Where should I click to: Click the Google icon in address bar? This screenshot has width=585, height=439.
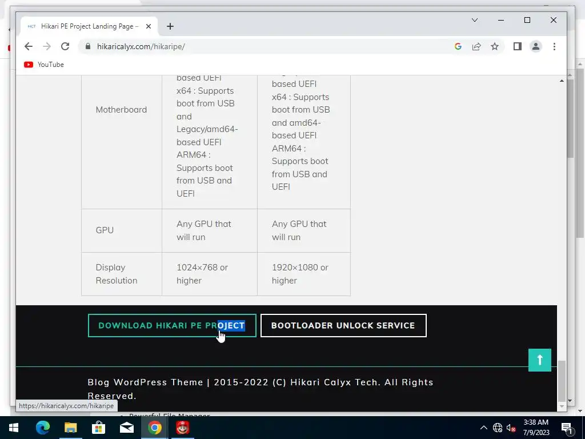458,46
